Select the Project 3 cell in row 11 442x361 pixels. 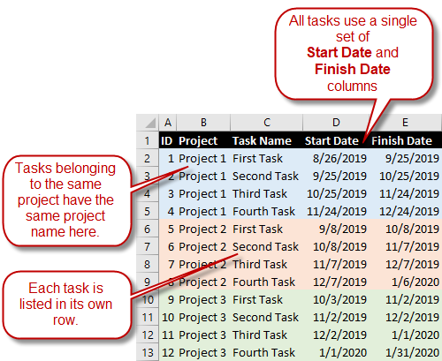click(x=203, y=317)
